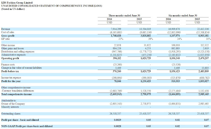Click profit before tax value 376,260
Image resolution: width=211 pixels, height=129 pixels.
(117, 71)
